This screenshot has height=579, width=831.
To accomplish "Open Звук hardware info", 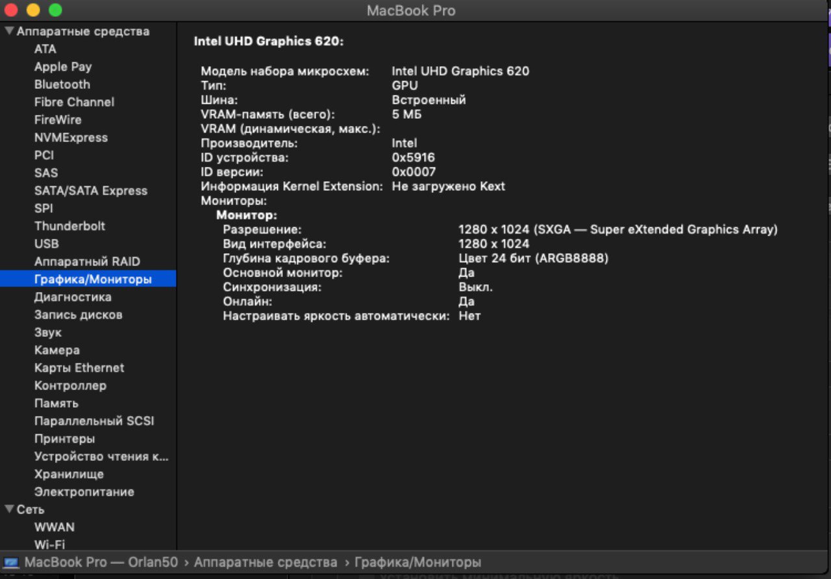I will [x=48, y=332].
